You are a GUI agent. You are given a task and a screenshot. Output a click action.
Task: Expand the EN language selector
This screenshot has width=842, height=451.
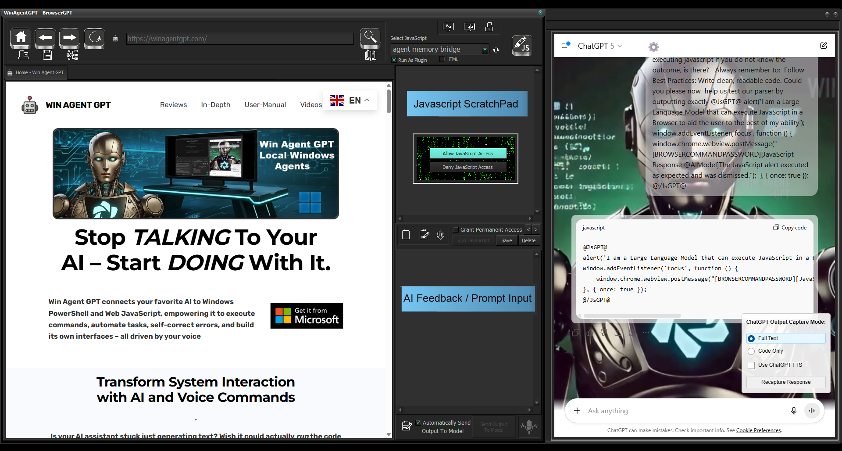point(350,100)
